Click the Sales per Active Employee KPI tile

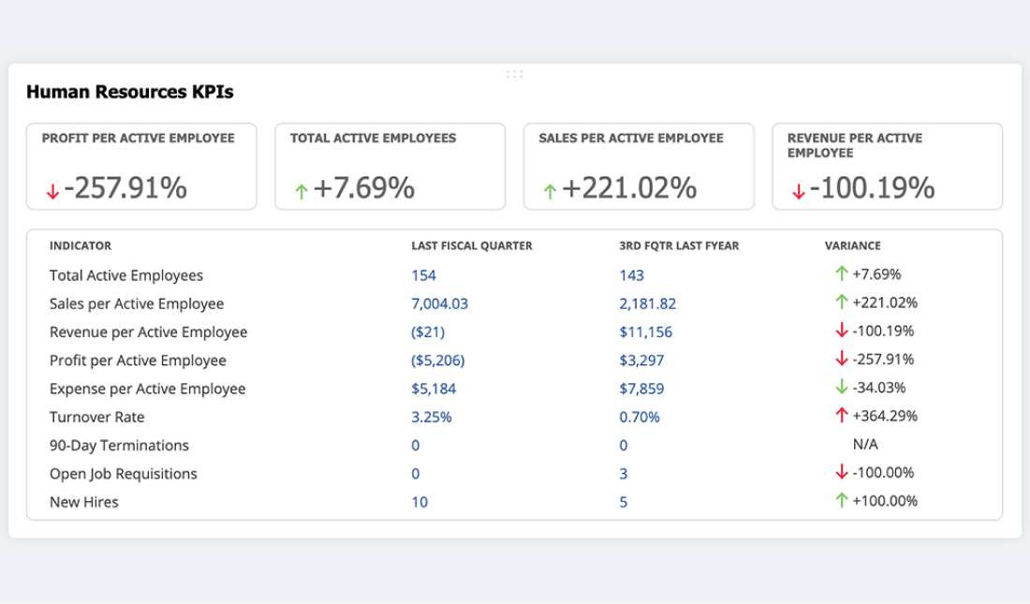click(638, 167)
